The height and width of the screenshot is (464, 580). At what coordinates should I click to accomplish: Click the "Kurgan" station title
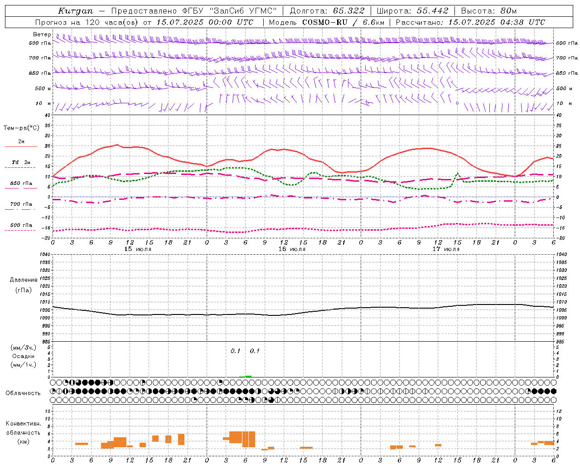pyautogui.click(x=75, y=11)
